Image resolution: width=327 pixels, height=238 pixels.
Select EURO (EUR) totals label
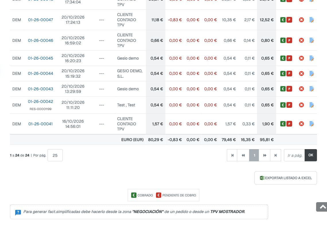pos(133,140)
